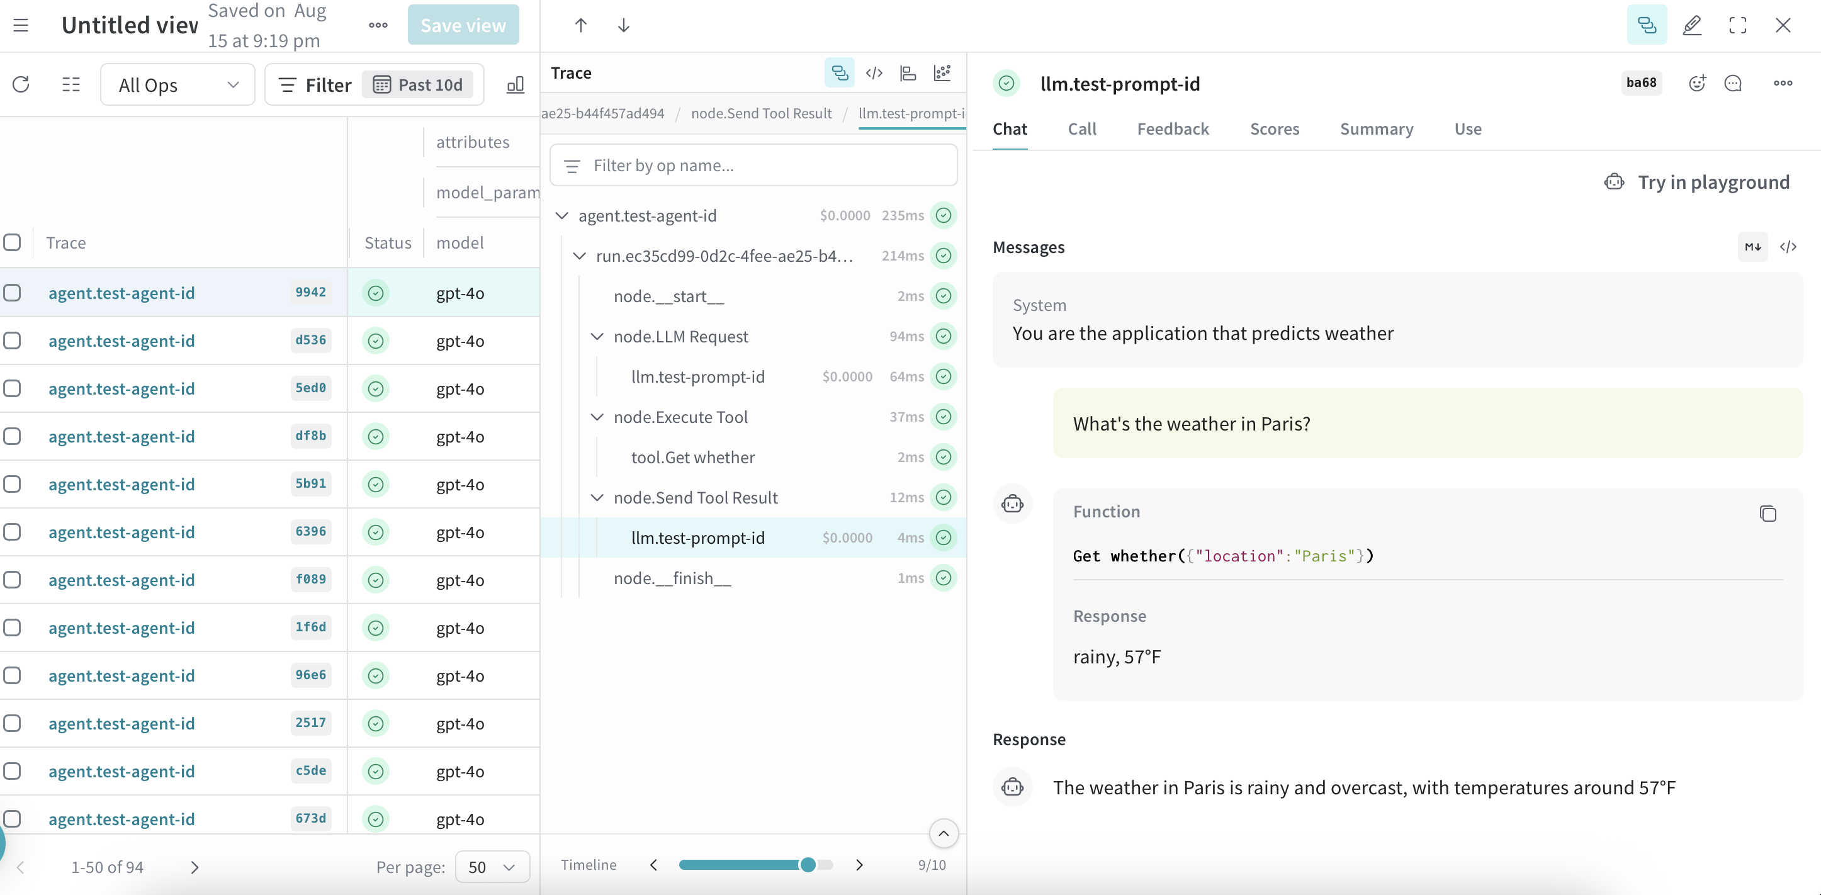Click the Timeline slider track

(756, 865)
